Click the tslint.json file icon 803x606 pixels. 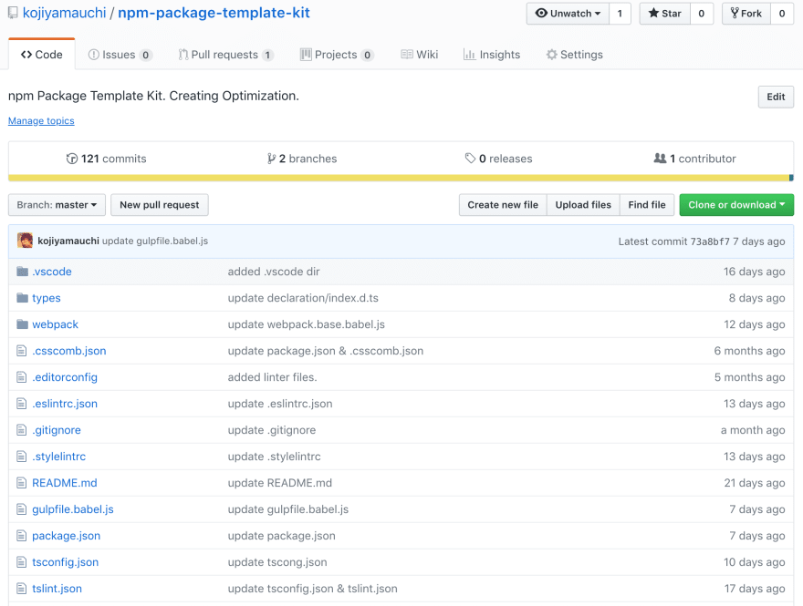[22, 589]
